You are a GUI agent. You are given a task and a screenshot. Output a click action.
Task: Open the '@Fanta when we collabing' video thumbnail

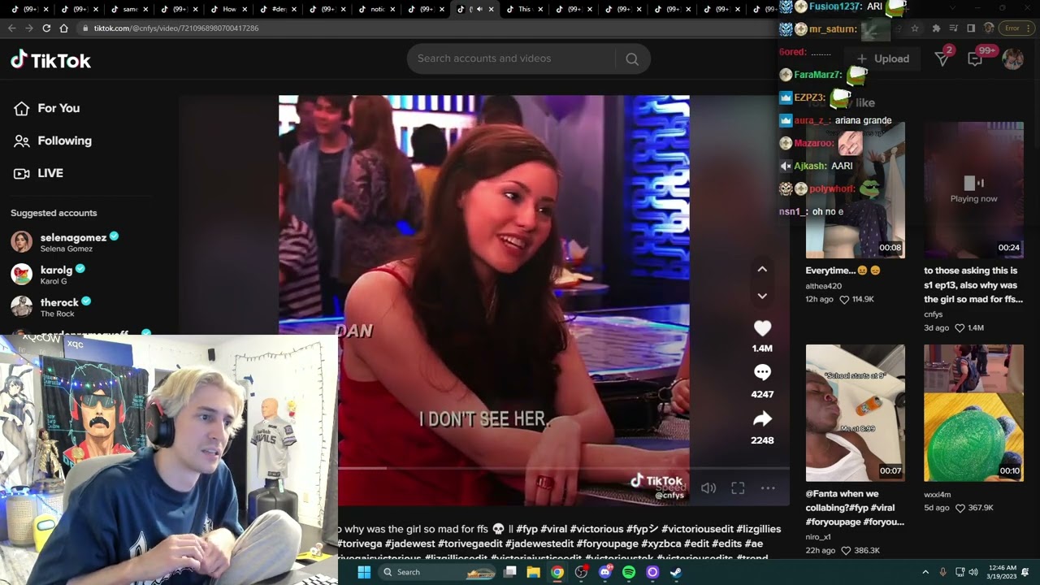855,413
